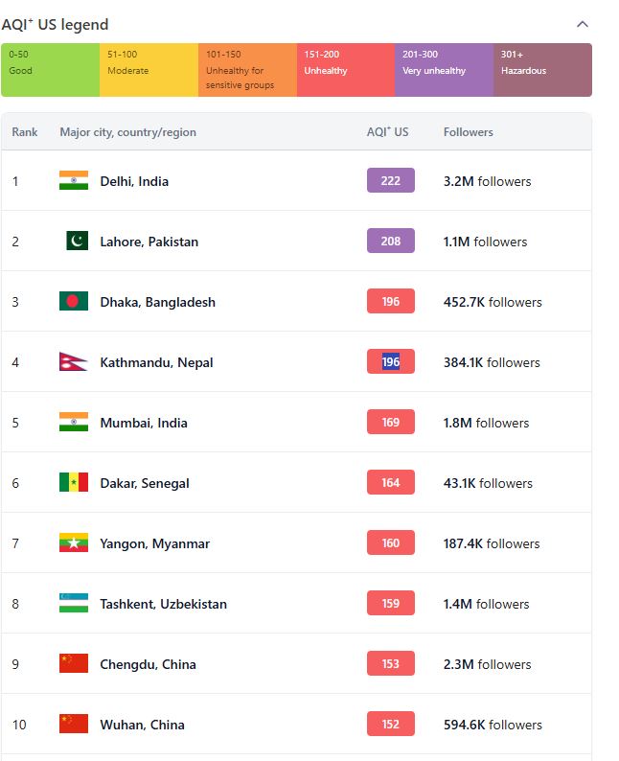Click the Rank column header

[25, 132]
